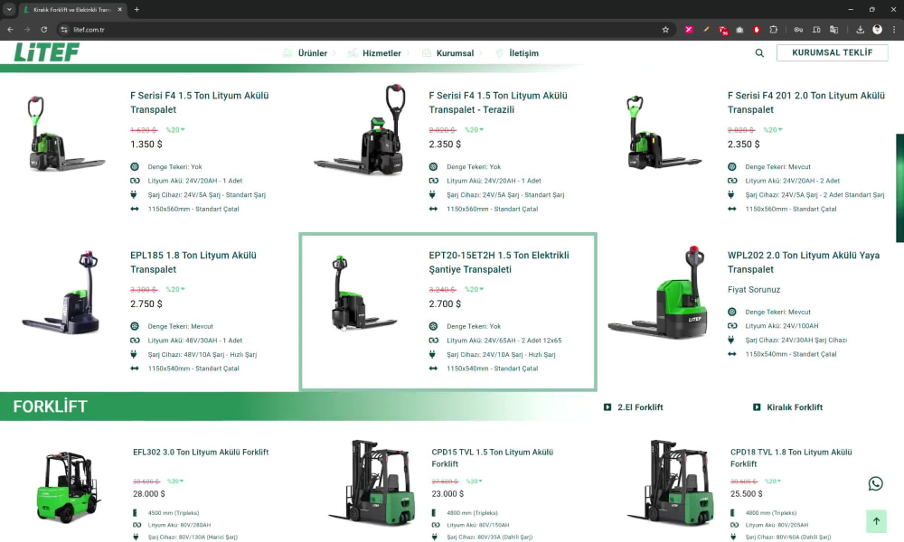Viewport: 904px width, 542px height.
Task: Click the WhatsApp chat icon
Action: 875,484
